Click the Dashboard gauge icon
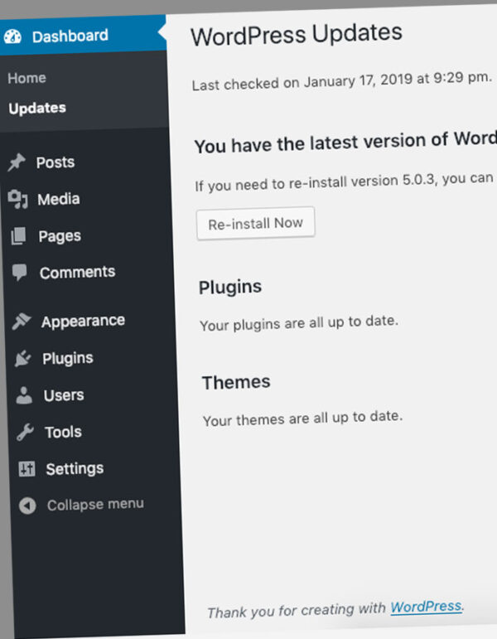The image size is (497, 639). [12, 37]
